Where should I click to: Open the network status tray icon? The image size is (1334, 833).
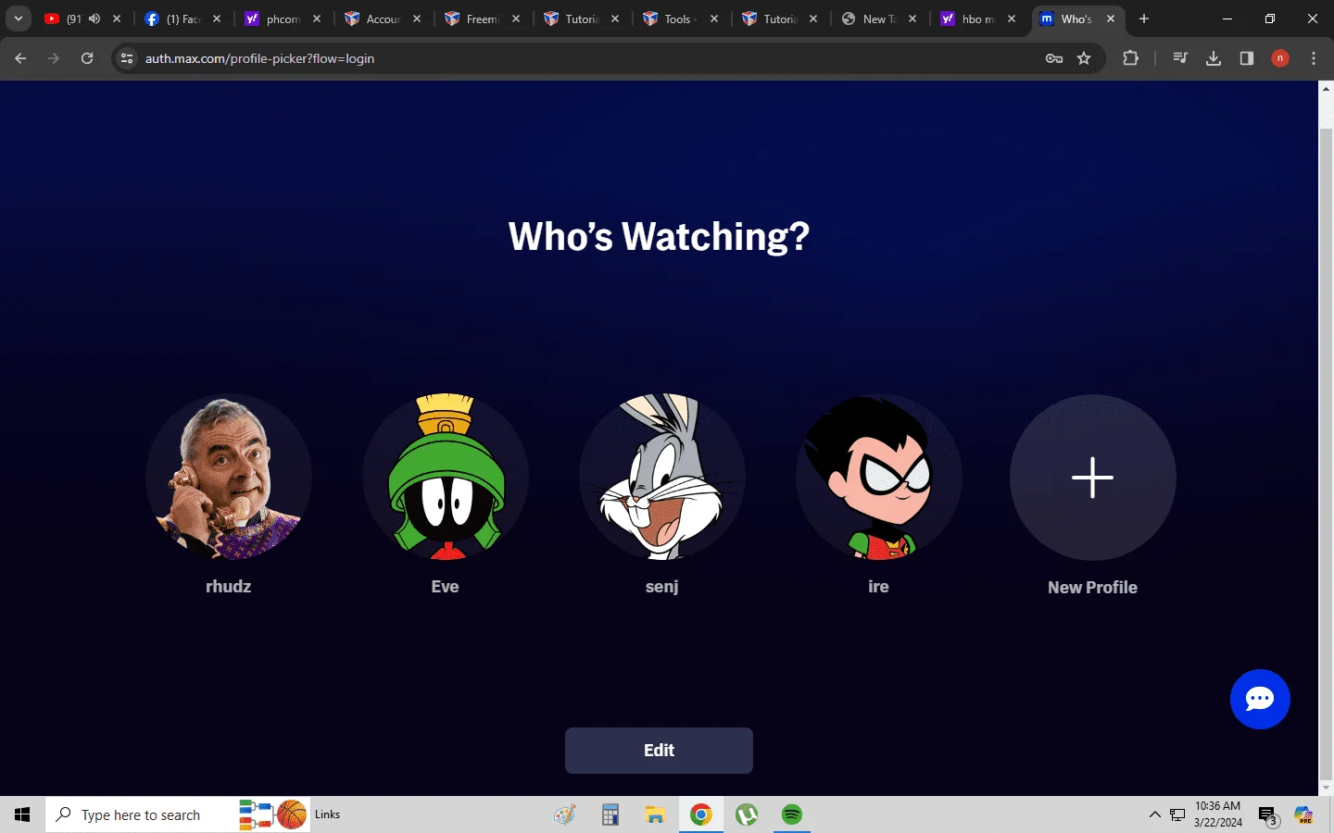pos(1177,814)
